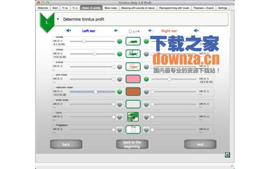Click the orange cricket left slider handle
The width and height of the screenshot is (270, 169).
pos(113,67)
